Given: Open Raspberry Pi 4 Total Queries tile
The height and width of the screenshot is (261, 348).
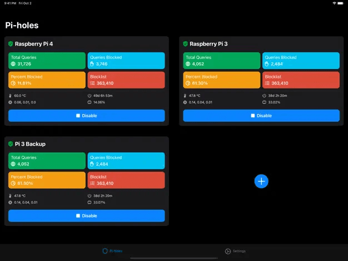Looking at the screenshot, I should (47, 61).
